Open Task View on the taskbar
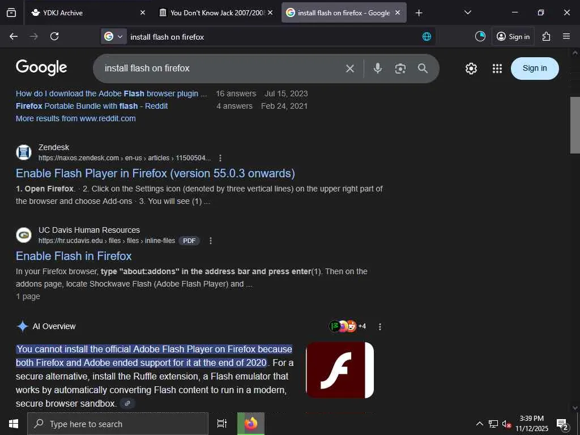The image size is (580, 435). [x=222, y=424]
